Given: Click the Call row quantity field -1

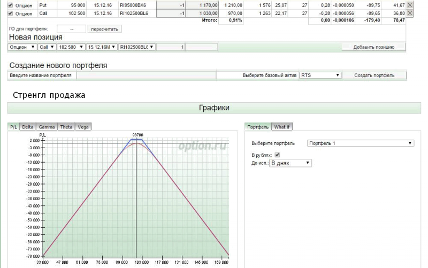Looking at the screenshot, I should point(171,13).
